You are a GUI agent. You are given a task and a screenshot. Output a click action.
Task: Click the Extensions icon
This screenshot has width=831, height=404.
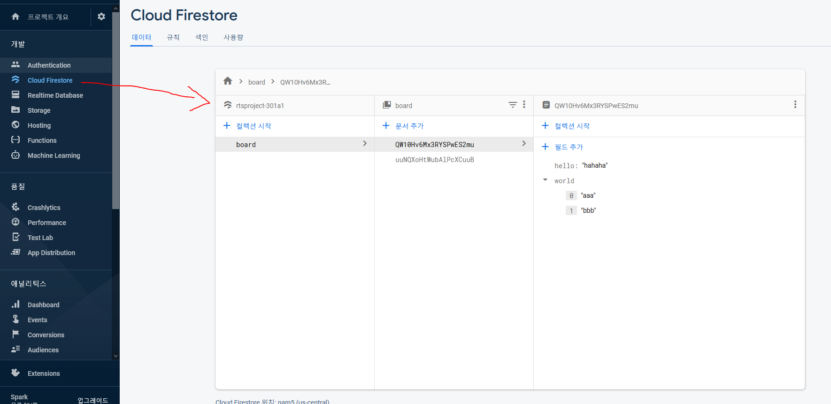15,373
